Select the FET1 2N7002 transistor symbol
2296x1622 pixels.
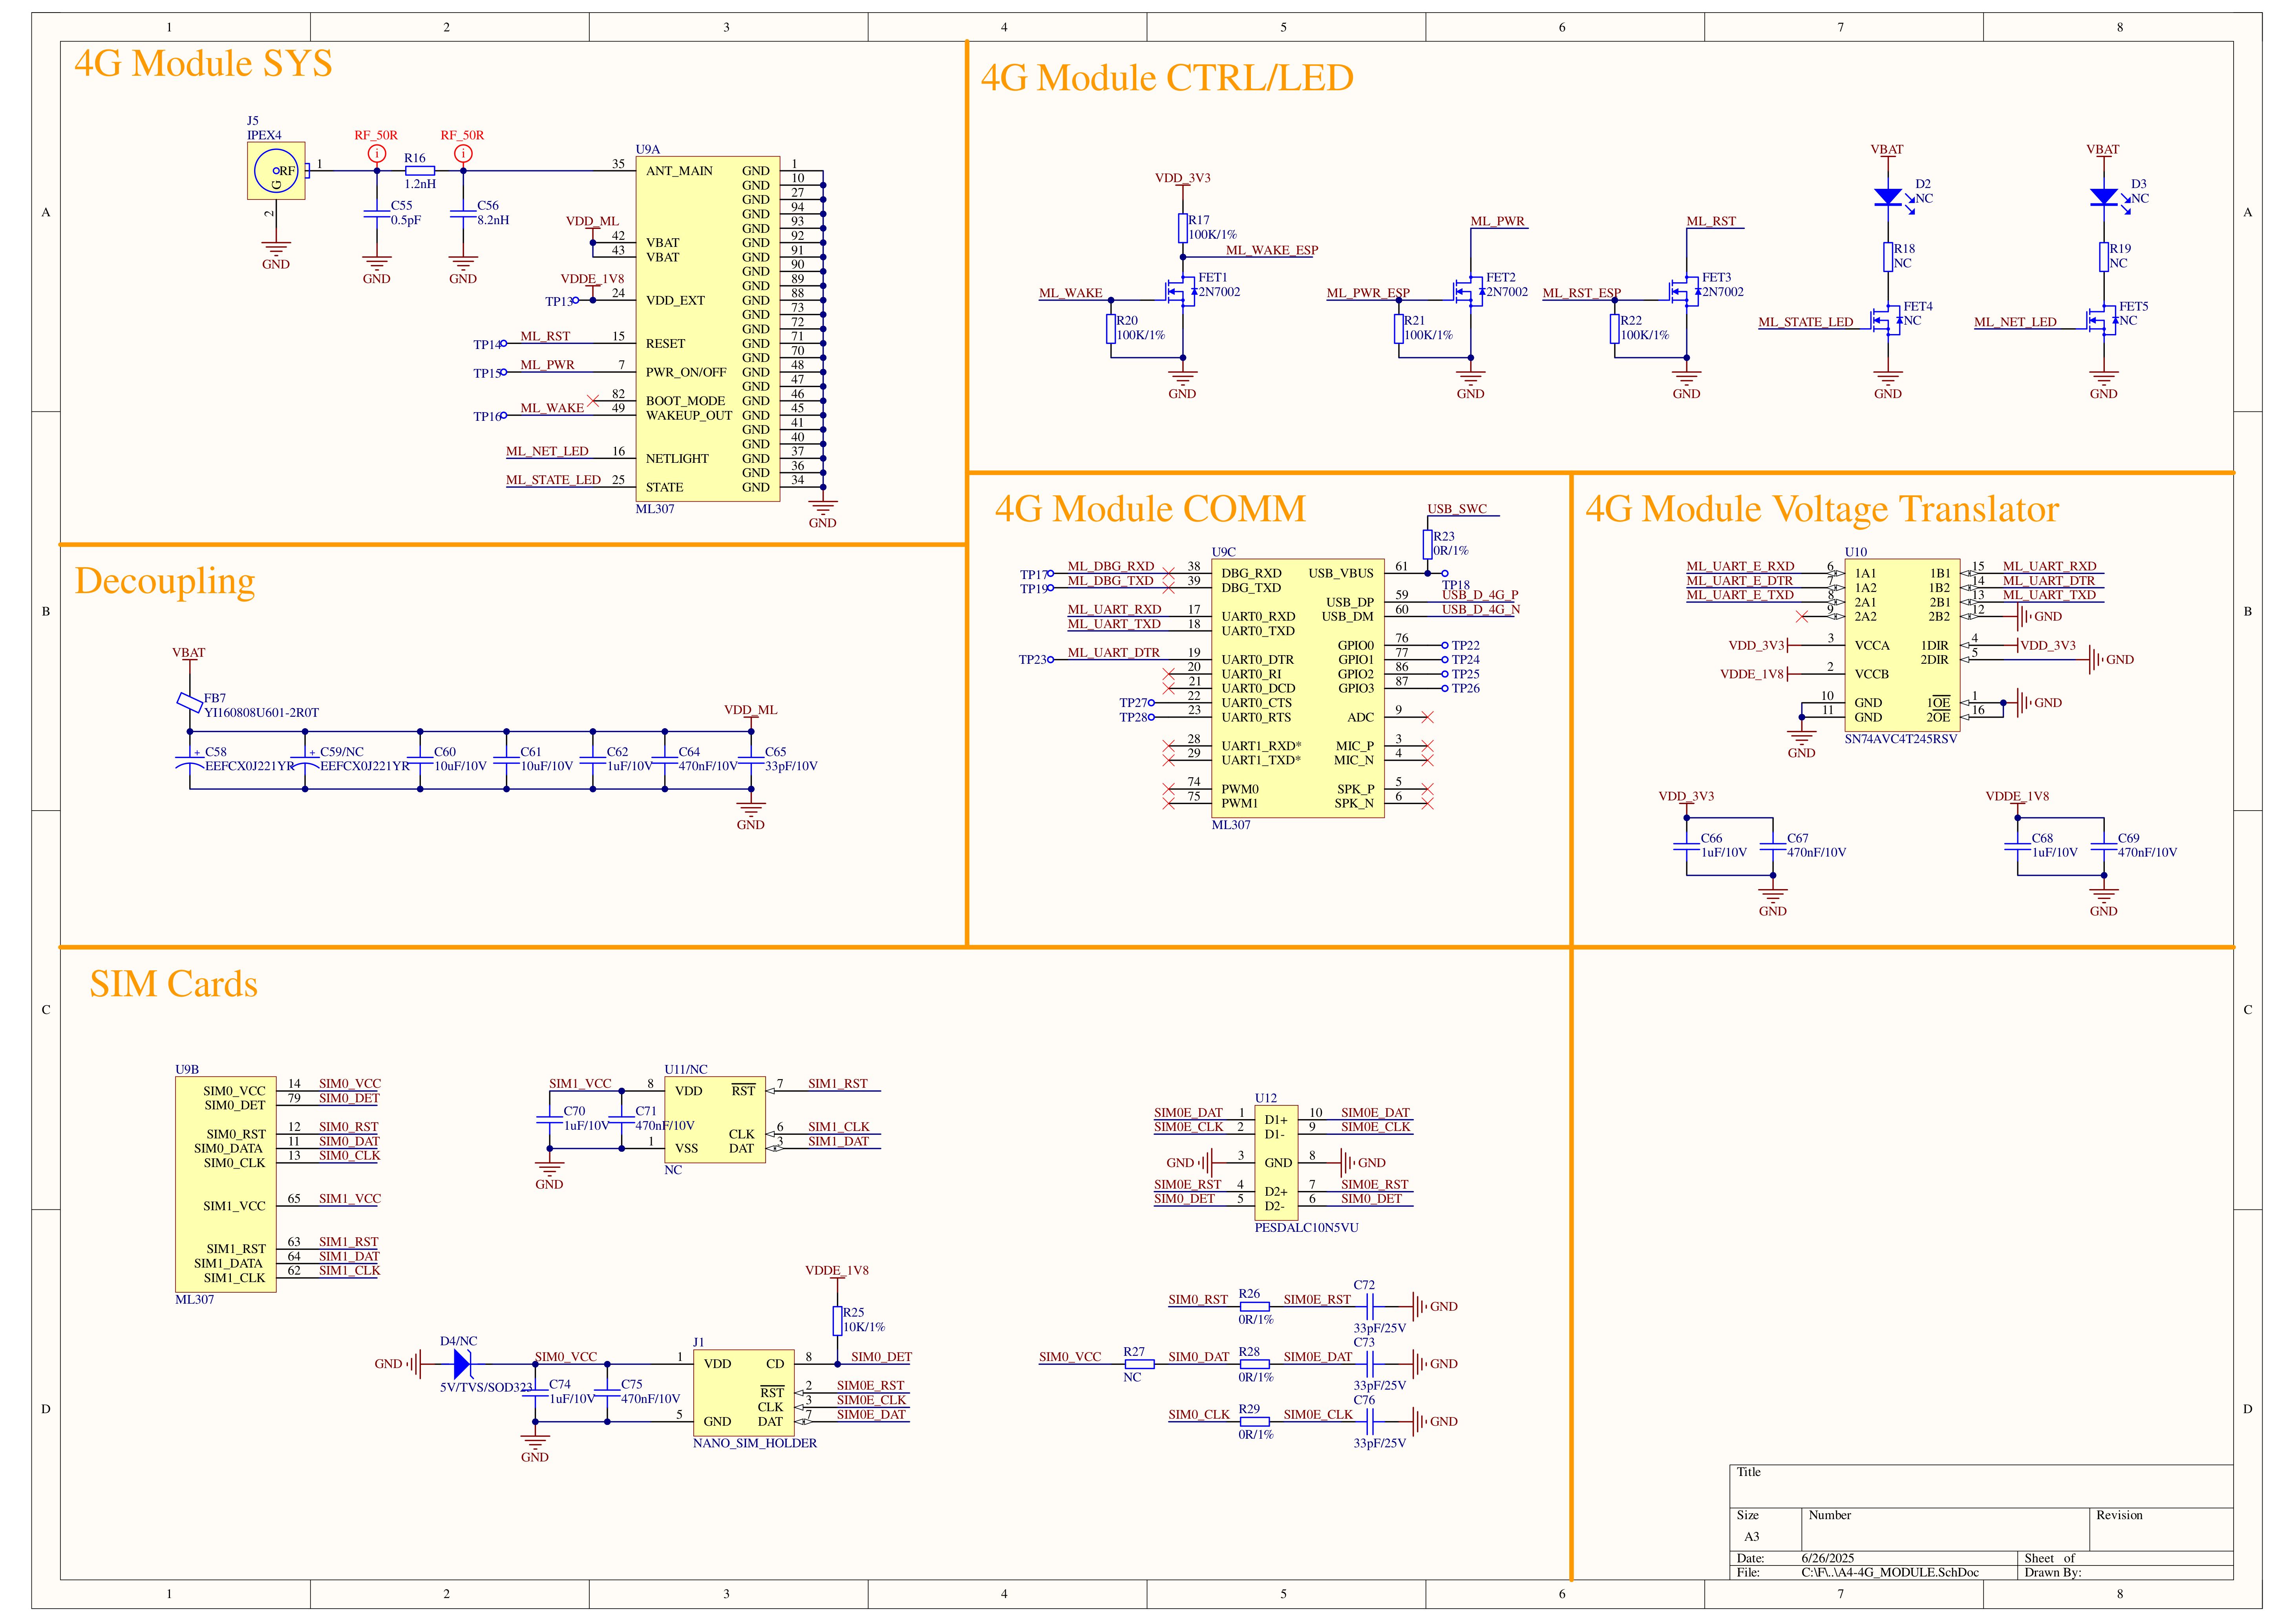tap(1181, 292)
